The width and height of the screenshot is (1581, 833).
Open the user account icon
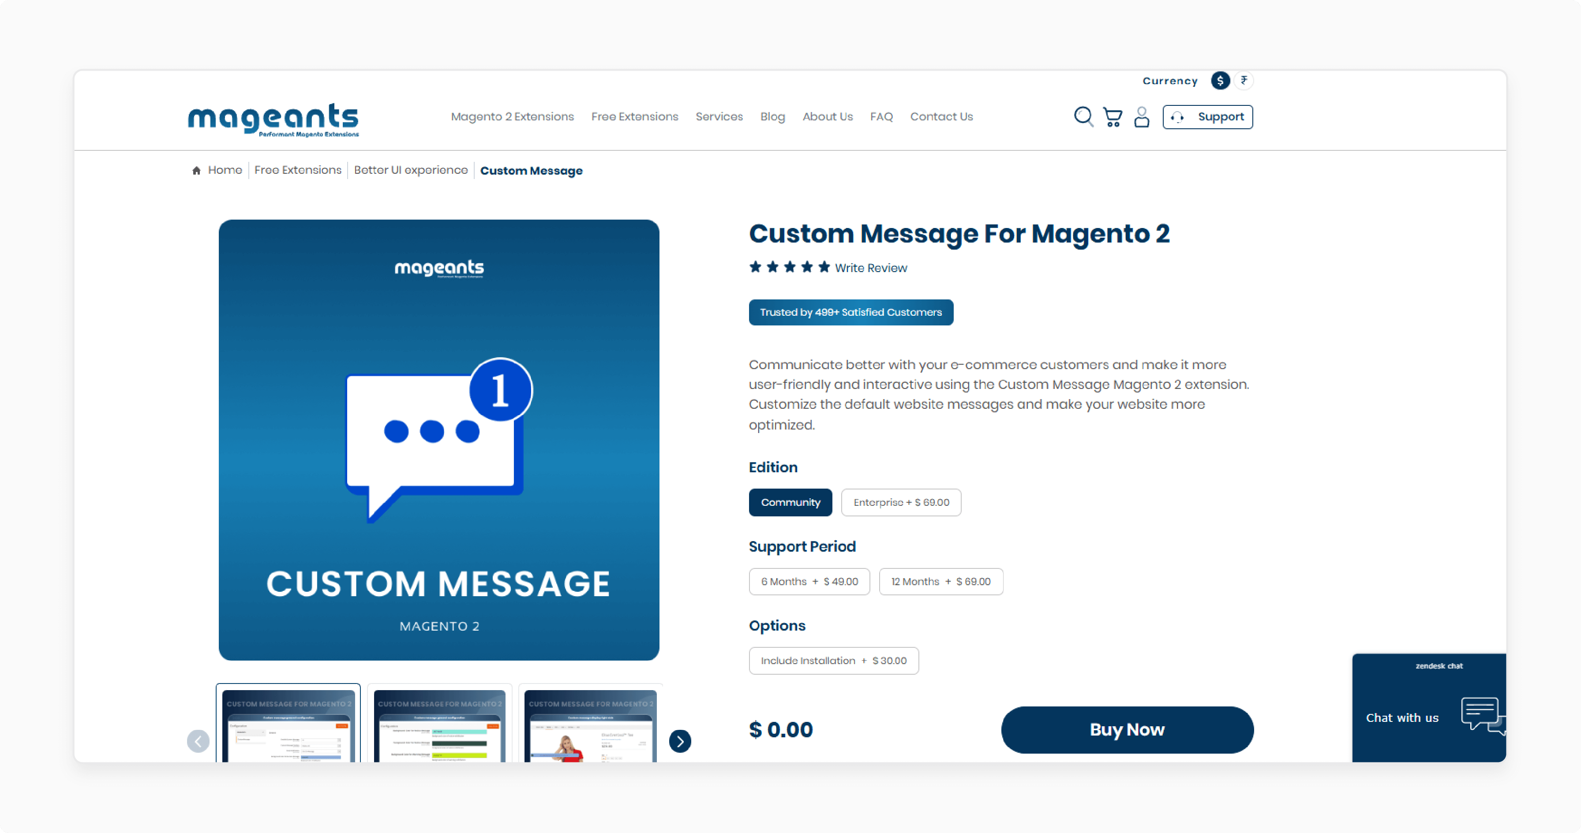tap(1142, 116)
